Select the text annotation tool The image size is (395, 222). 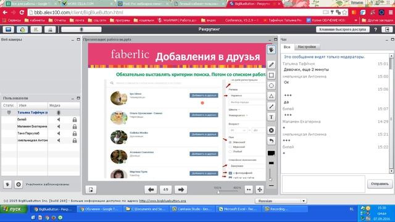point(271,117)
